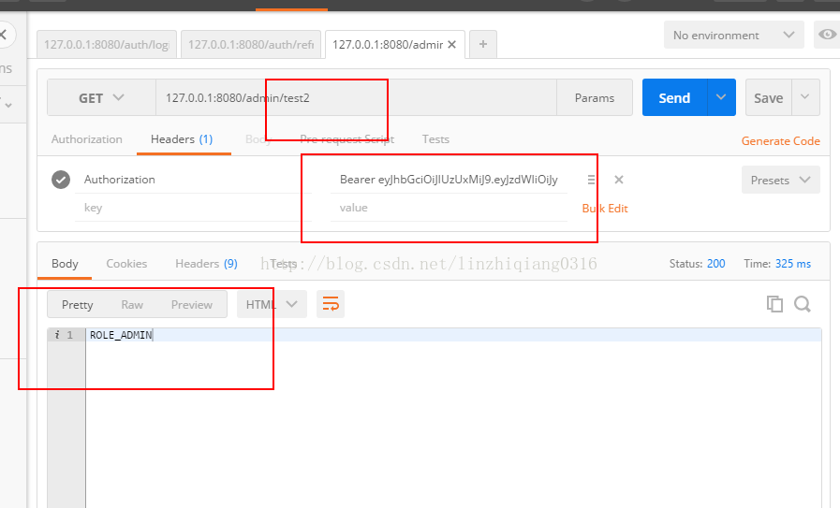Click the empty header value field
This screenshot has width=840, height=508.
tap(449, 208)
